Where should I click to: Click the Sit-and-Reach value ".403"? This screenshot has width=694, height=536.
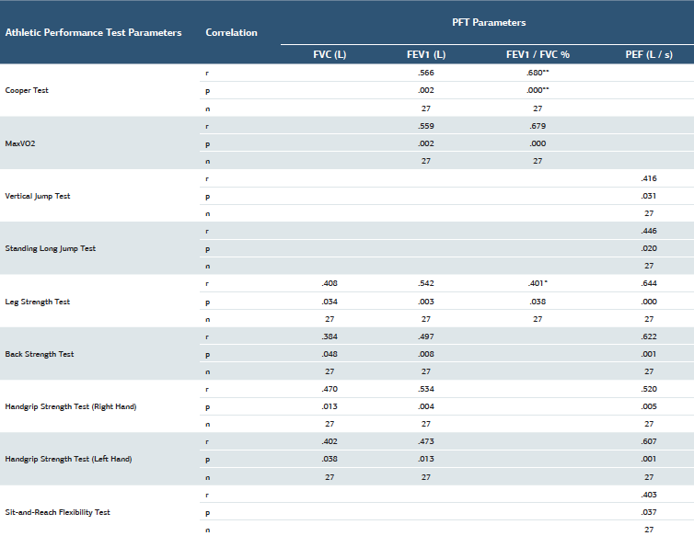pyautogui.click(x=649, y=495)
